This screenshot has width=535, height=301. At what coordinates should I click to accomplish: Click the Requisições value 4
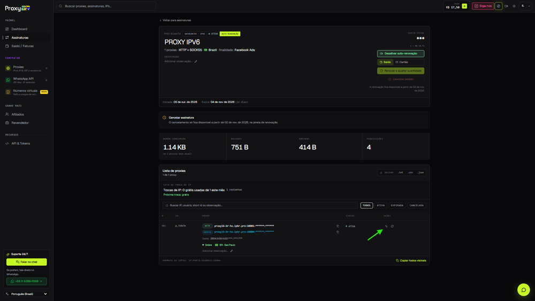(369, 147)
